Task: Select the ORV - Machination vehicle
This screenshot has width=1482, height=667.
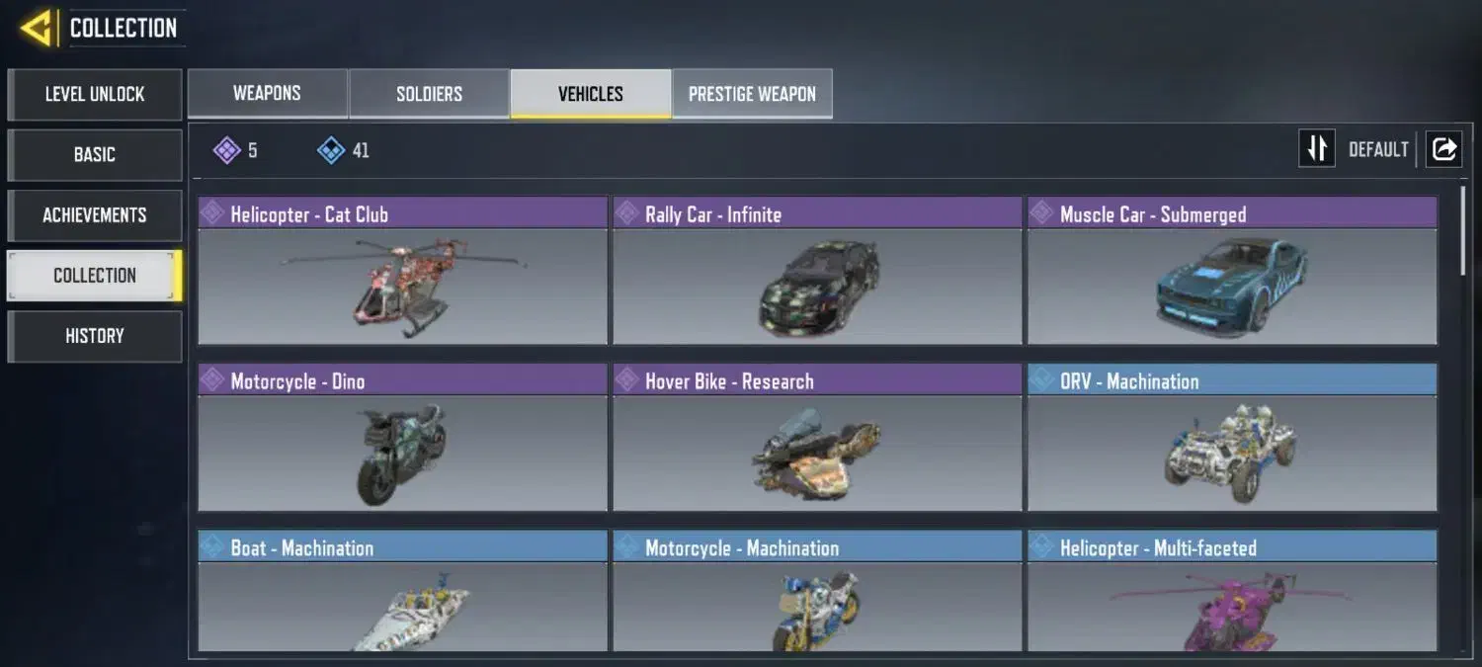Action: point(1232,438)
